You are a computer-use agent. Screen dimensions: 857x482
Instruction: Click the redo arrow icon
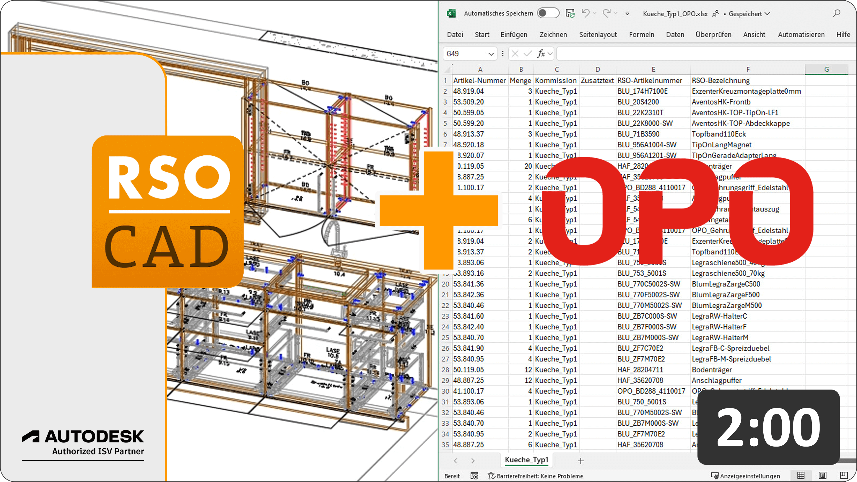606,13
